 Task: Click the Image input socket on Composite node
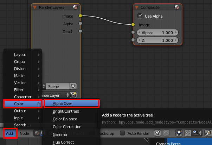[x=133, y=25]
